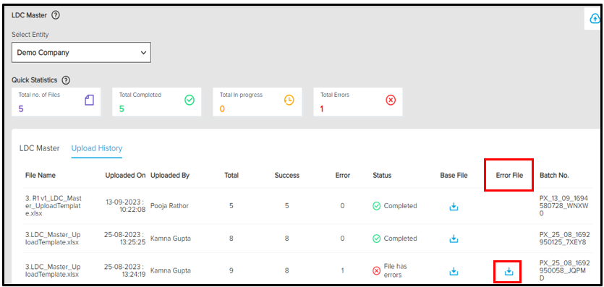Click the Total Completed count 5
This screenshot has height=287, width=604.
pos(122,109)
